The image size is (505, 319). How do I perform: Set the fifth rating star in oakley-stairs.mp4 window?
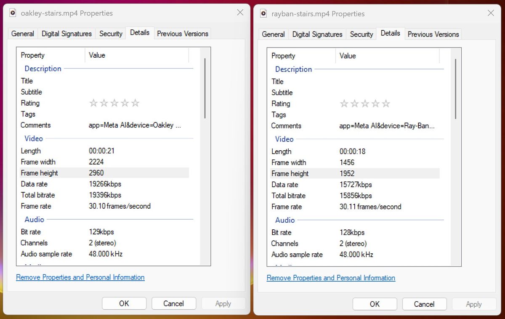(135, 103)
